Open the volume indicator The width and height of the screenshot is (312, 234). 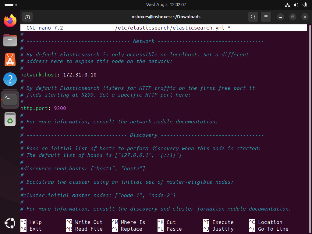[296, 5]
